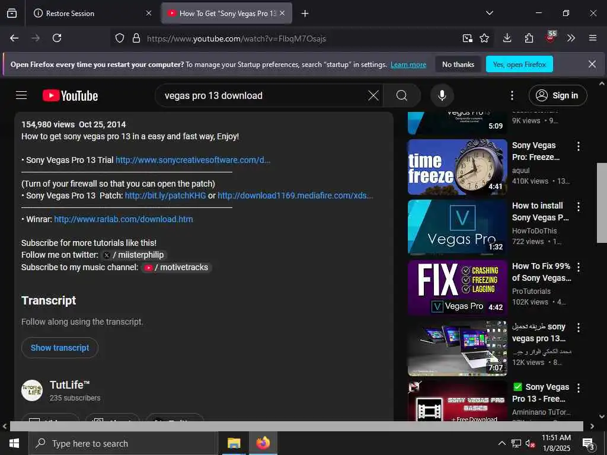Open more options for Sony Vegas Pro: Freeze video
Image resolution: width=607 pixels, height=455 pixels.
579,146
